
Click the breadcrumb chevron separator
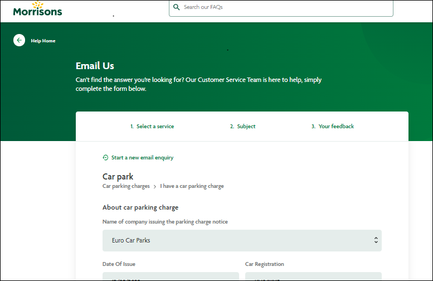[x=155, y=187]
